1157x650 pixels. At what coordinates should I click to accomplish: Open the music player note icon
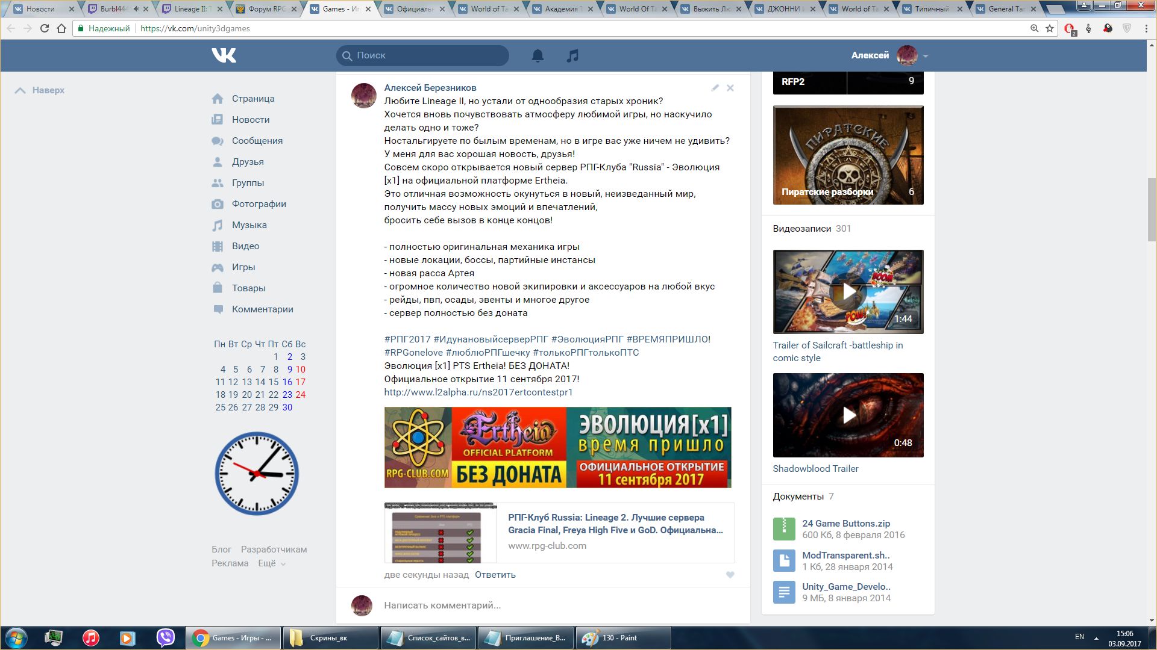click(x=572, y=55)
